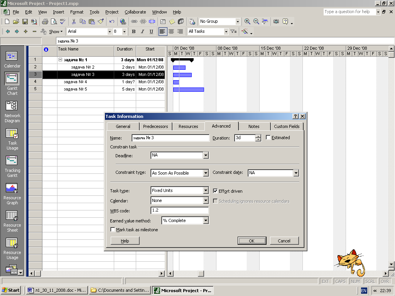
Task: Open Task Usage view icon
Action: (12, 139)
